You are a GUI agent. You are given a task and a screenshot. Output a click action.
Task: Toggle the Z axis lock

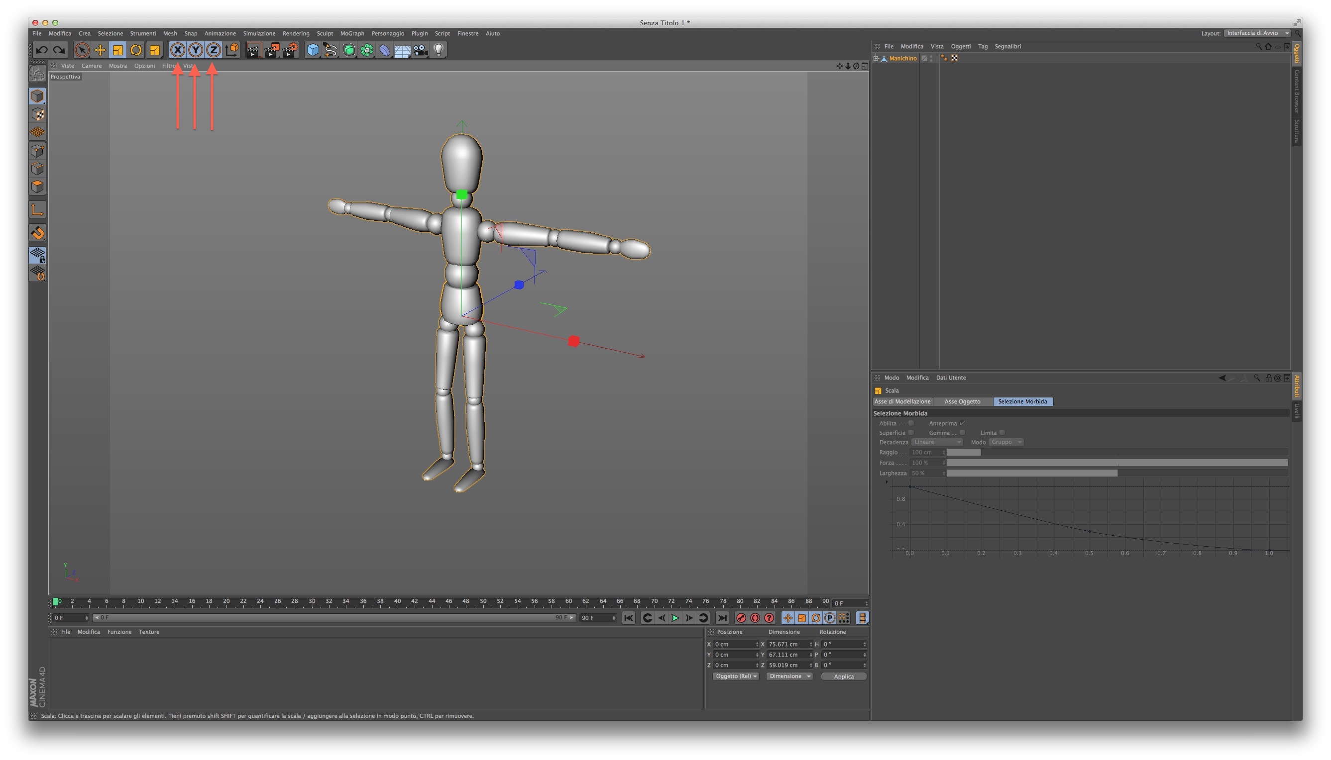click(x=213, y=50)
